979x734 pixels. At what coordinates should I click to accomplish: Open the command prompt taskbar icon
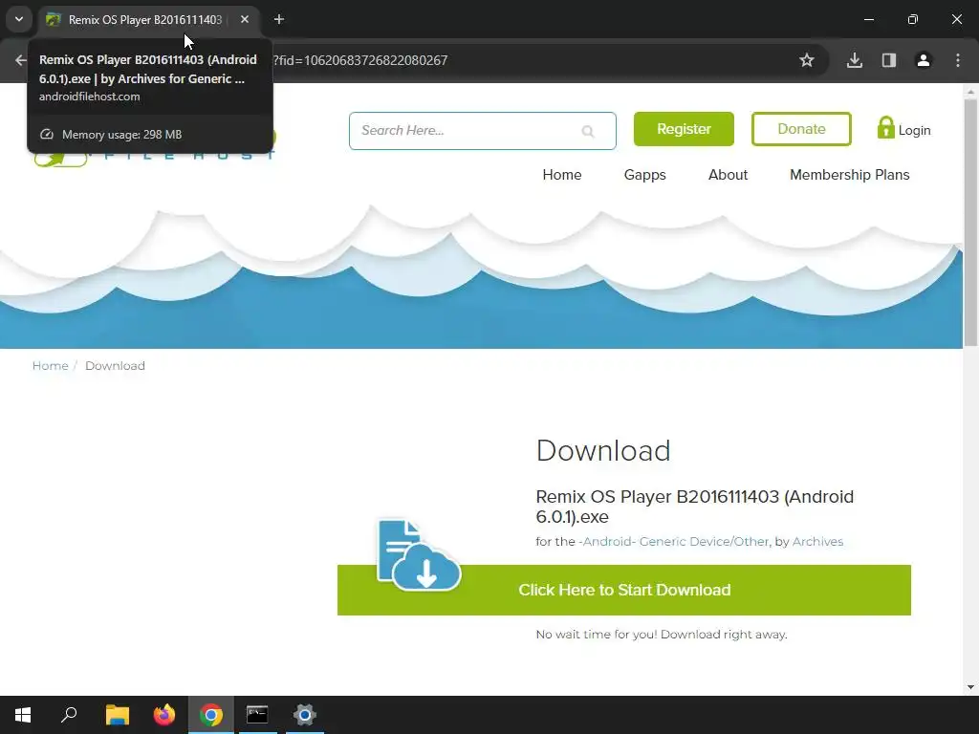[x=257, y=715]
